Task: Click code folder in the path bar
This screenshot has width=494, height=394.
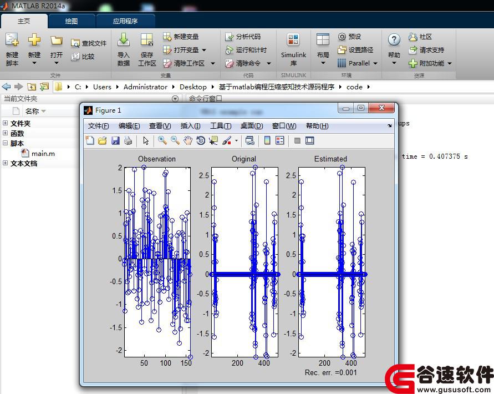Action: [354, 87]
